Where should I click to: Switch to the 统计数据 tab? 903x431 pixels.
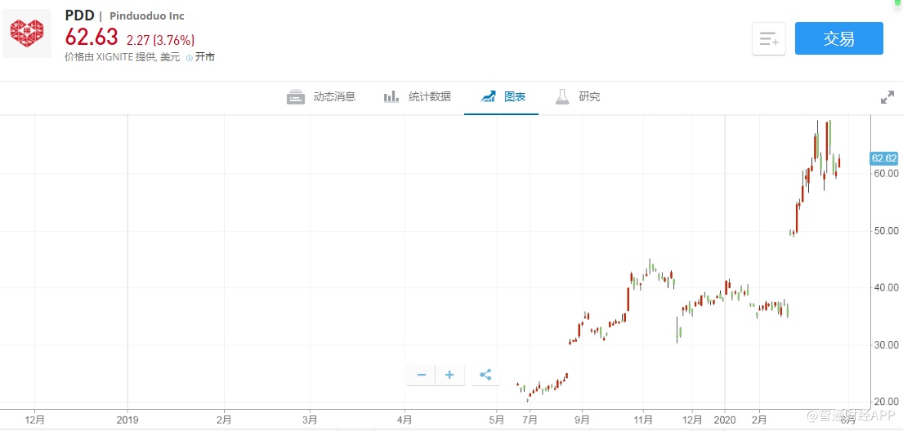(x=418, y=96)
